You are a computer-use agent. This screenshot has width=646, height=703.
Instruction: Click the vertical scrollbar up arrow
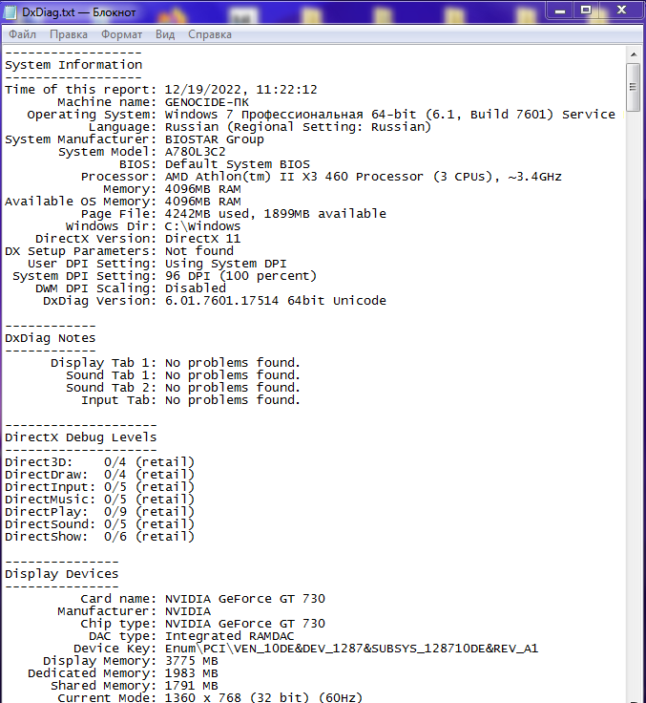pos(634,54)
